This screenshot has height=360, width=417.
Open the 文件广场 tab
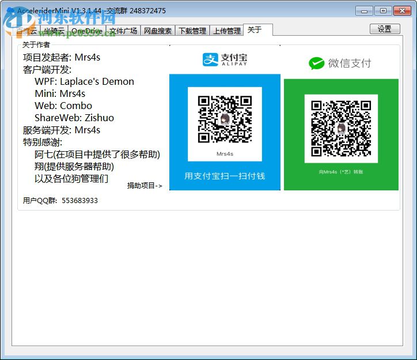(x=123, y=31)
